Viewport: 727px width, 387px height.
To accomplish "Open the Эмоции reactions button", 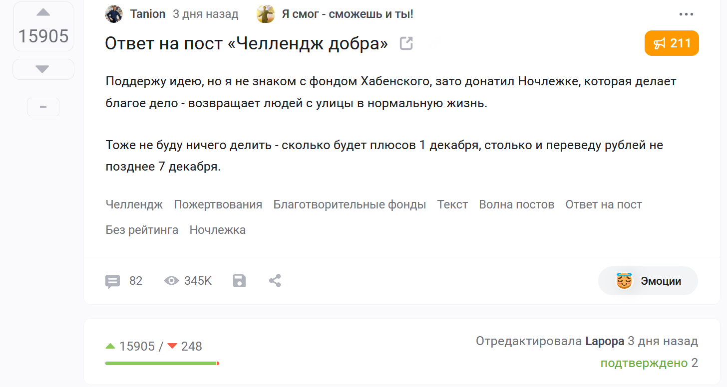I will point(648,281).
